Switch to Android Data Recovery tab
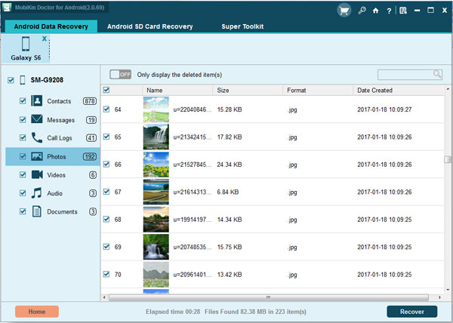This screenshot has height=323, width=453. pyautogui.click(x=51, y=26)
